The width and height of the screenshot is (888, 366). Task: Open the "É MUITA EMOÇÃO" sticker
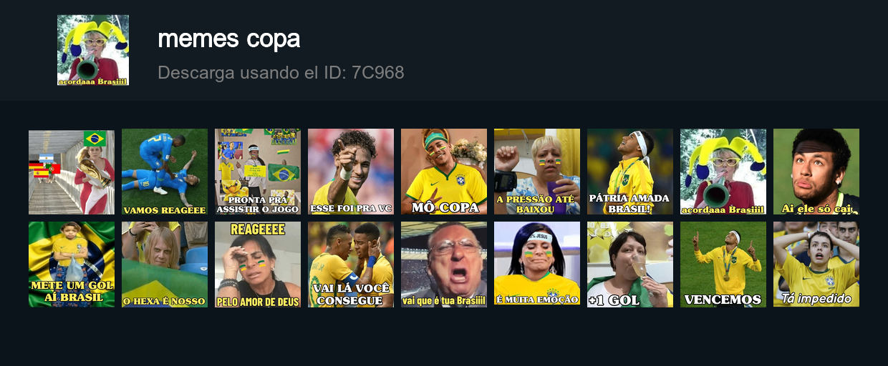pos(537,264)
